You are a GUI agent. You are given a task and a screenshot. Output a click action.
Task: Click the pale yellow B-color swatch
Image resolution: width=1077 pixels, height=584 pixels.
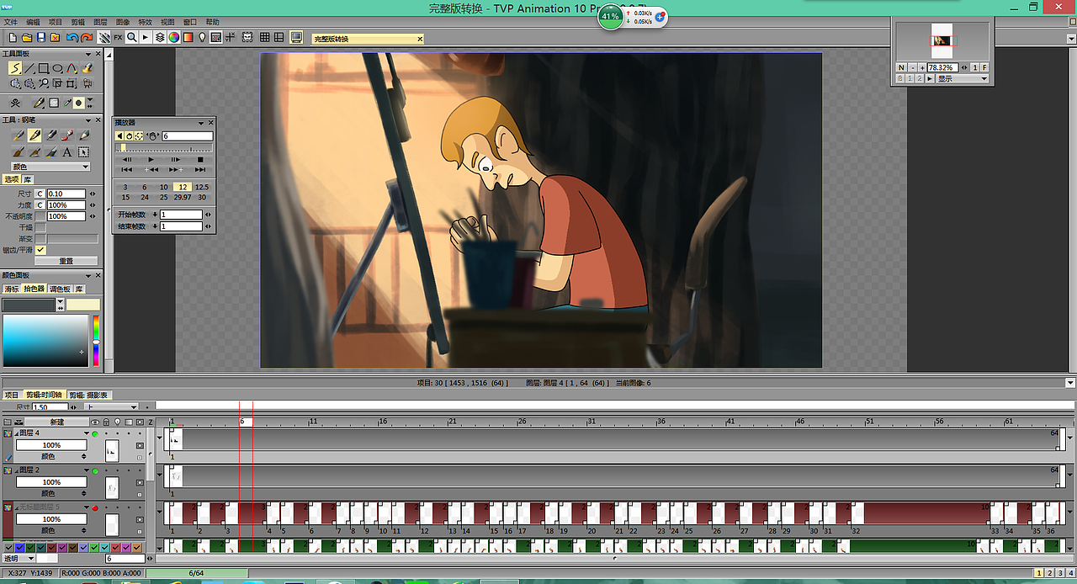(x=83, y=304)
